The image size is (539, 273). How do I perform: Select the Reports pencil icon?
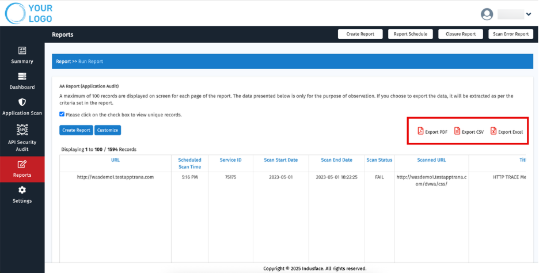coord(22,164)
